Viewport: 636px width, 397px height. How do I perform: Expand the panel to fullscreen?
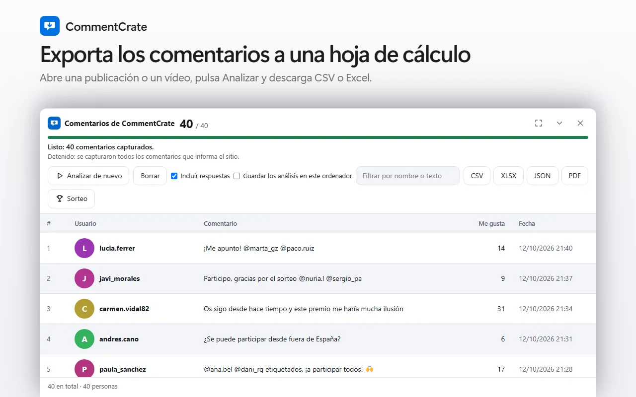tap(539, 123)
